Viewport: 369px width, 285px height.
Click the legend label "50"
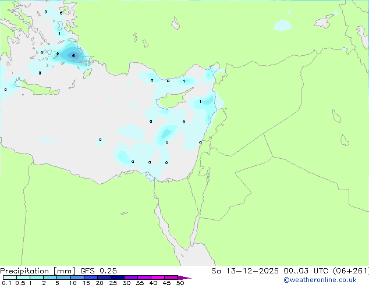pos(180,283)
